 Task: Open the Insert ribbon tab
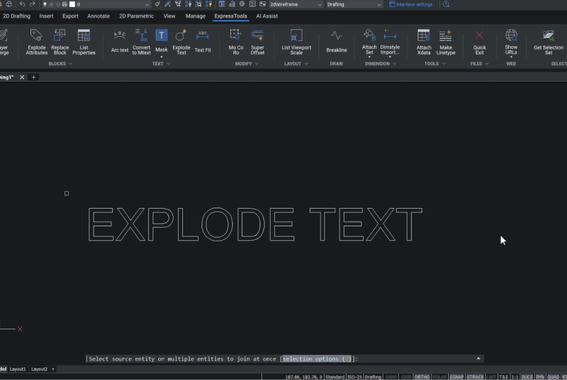[x=46, y=16]
